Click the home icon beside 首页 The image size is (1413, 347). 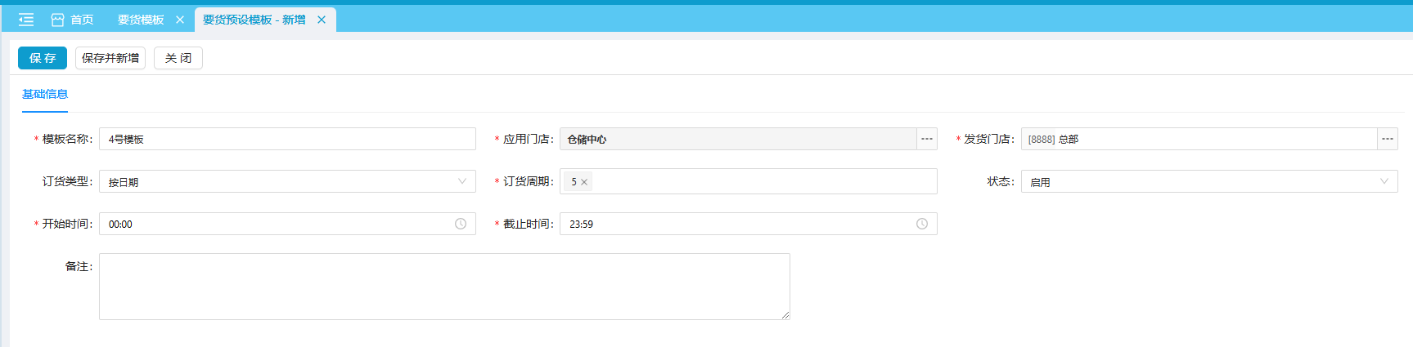pyautogui.click(x=57, y=20)
